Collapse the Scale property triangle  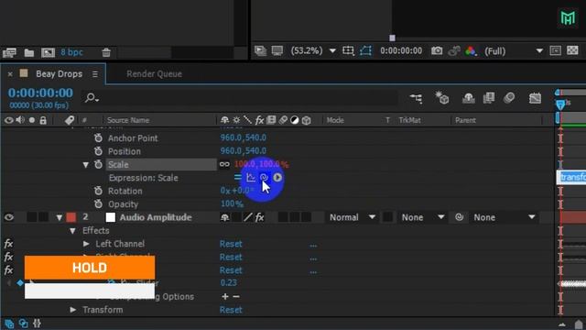pos(85,165)
